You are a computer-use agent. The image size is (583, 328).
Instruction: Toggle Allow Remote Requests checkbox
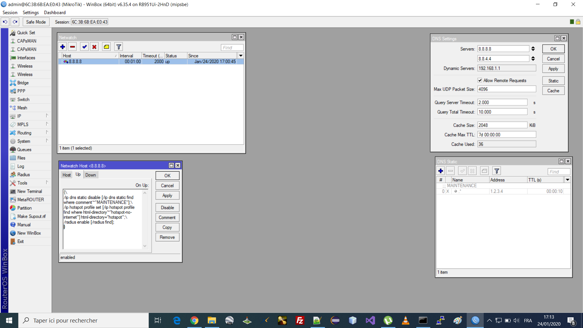tap(480, 80)
